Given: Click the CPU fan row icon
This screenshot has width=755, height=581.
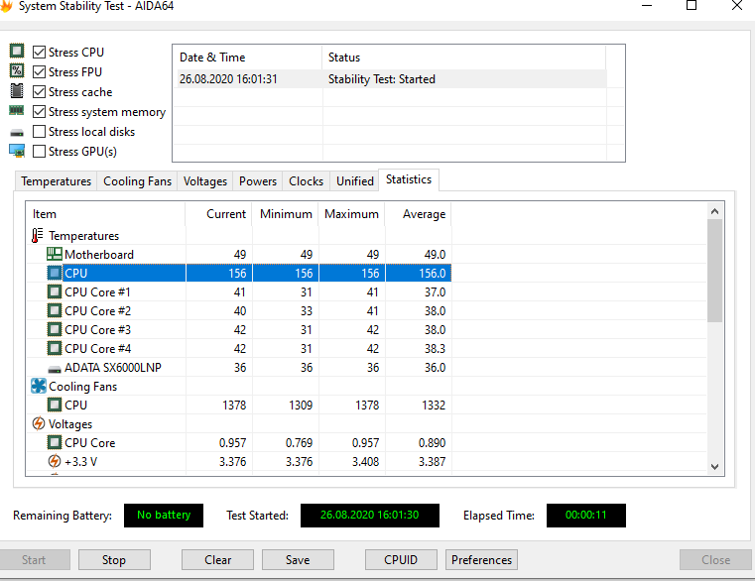Looking at the screenshot, I should click(55, 405).
